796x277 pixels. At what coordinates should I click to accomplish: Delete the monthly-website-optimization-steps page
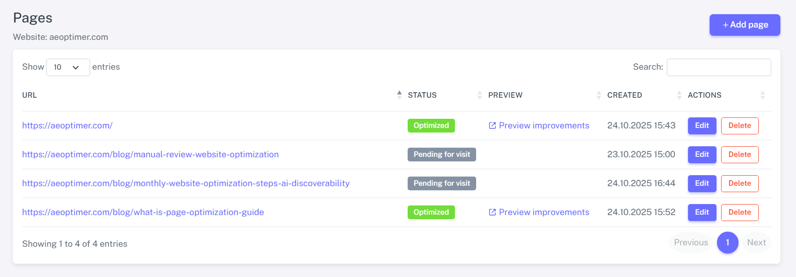(x=739, y=183)
